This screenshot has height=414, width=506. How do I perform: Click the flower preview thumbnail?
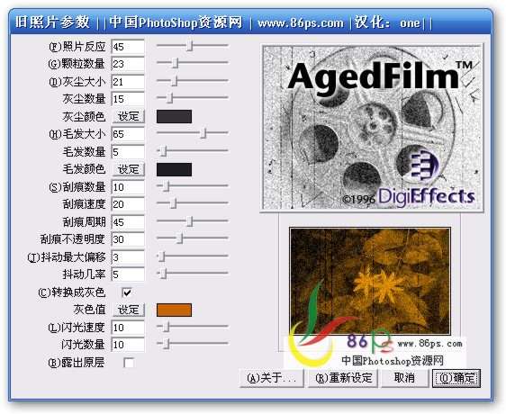[370, 281]
